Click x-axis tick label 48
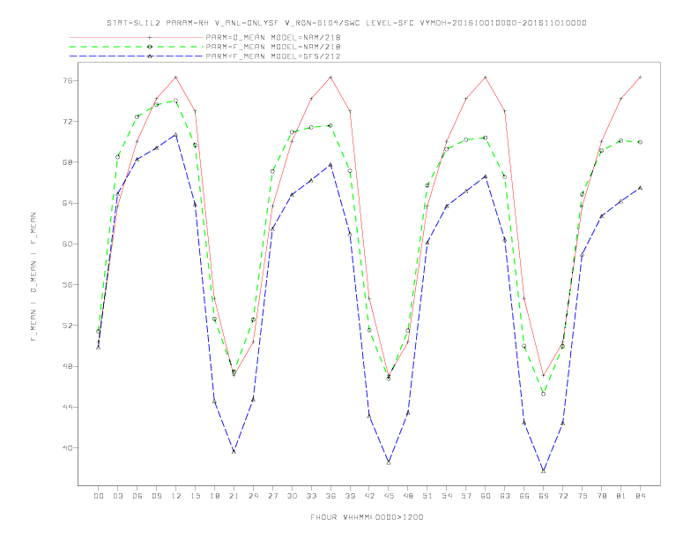698x540 pixels. (408, 496)
